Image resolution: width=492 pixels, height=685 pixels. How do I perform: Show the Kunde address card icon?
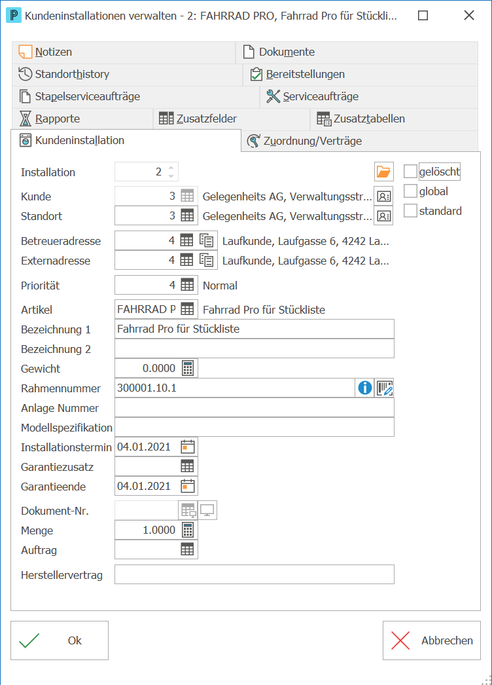pyautogui.click(x=384, y=196)
